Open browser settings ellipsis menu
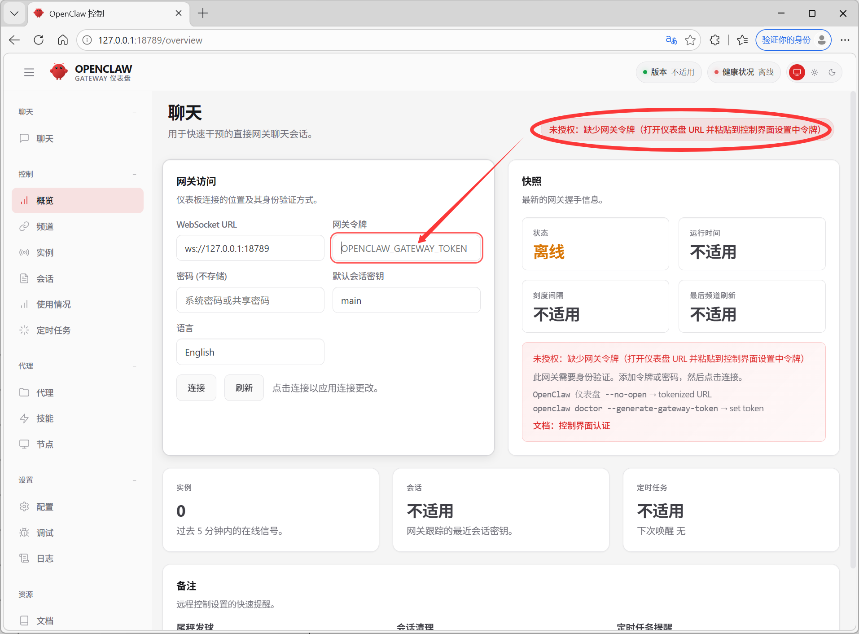Viewport: 859px width, 634px height. point(845,40)
